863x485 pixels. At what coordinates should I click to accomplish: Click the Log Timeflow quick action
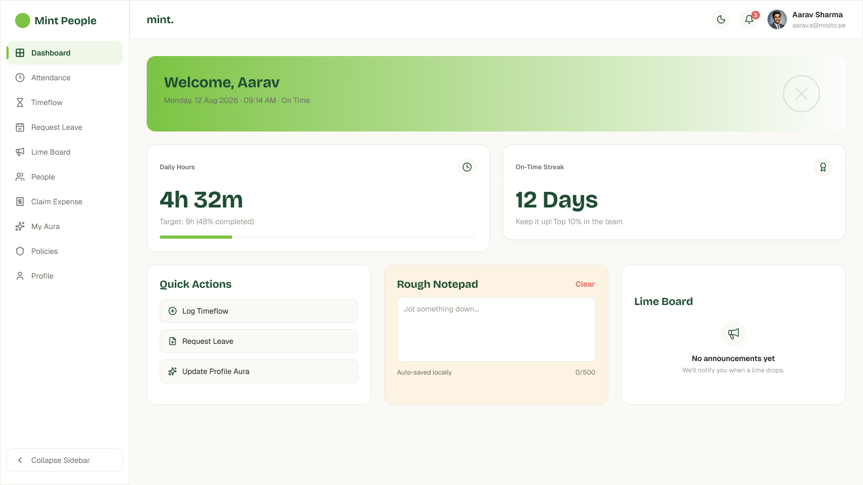(x=259, y=311)
